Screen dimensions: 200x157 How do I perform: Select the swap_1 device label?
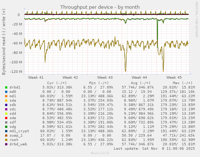click(16, 136)
